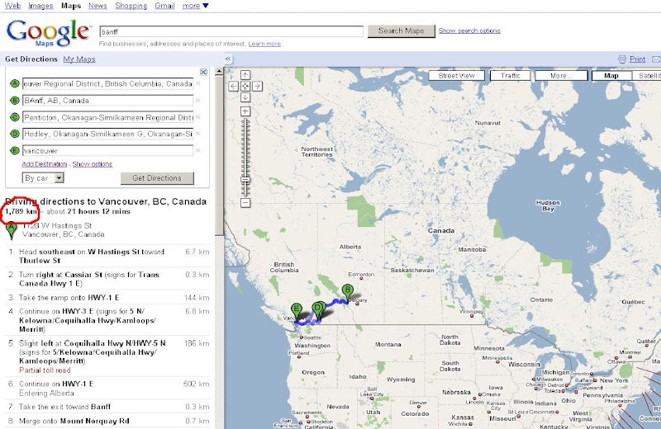
Task: Close the directions form with the X icon
Action: coord(203,72)
